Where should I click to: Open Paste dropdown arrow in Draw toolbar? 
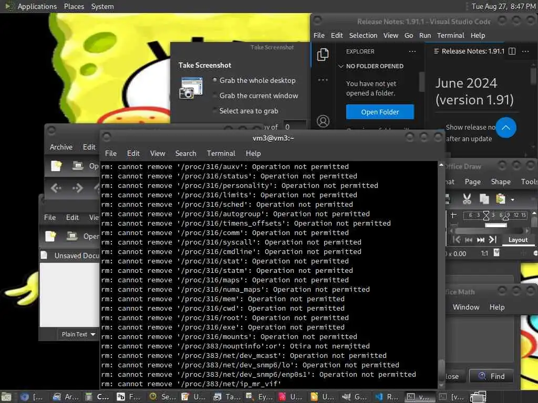(513, 199)
